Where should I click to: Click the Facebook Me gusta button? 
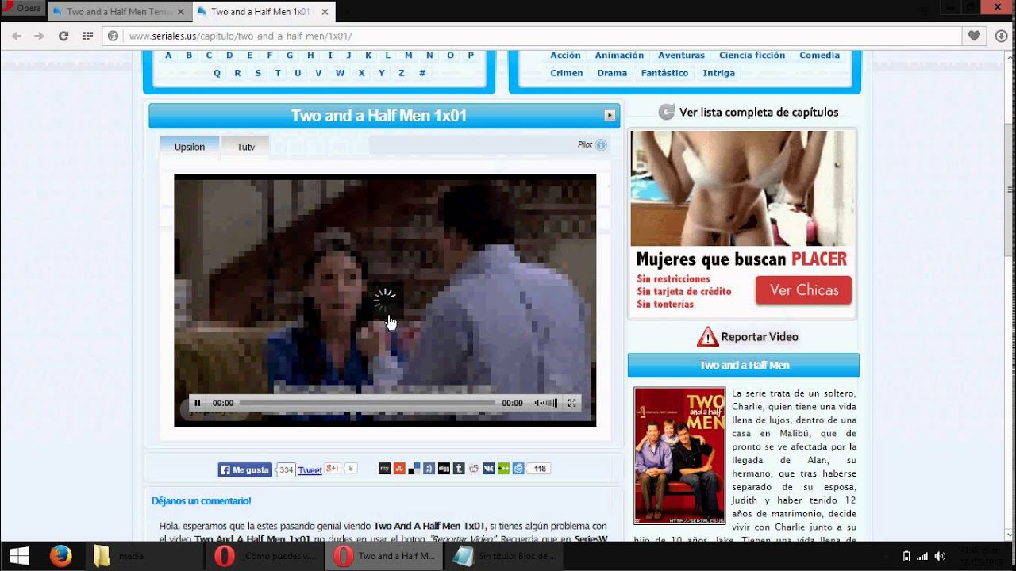pos(245,469)
